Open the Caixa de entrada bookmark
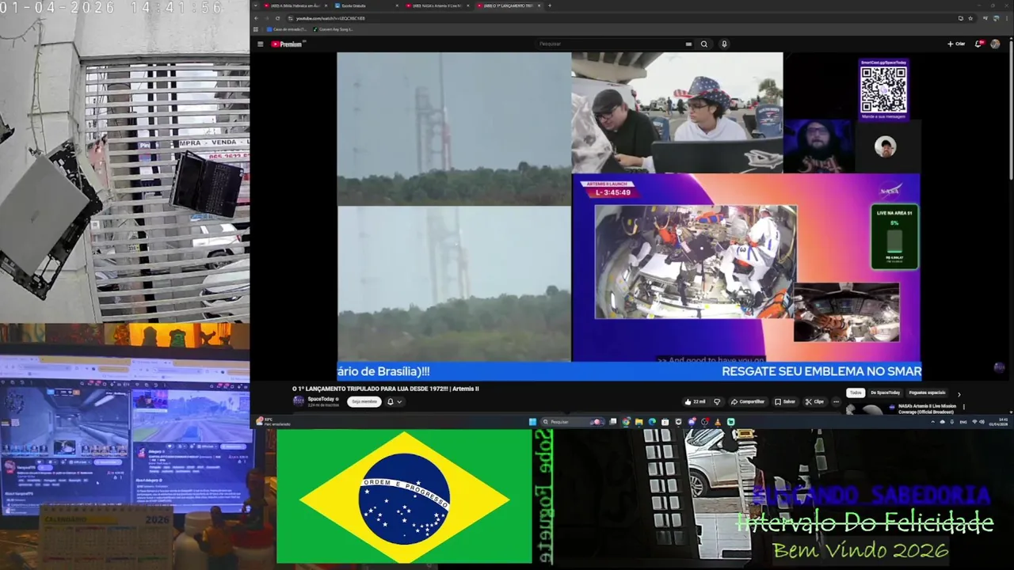The image size is (1014, 570). (x=288, y=29)
